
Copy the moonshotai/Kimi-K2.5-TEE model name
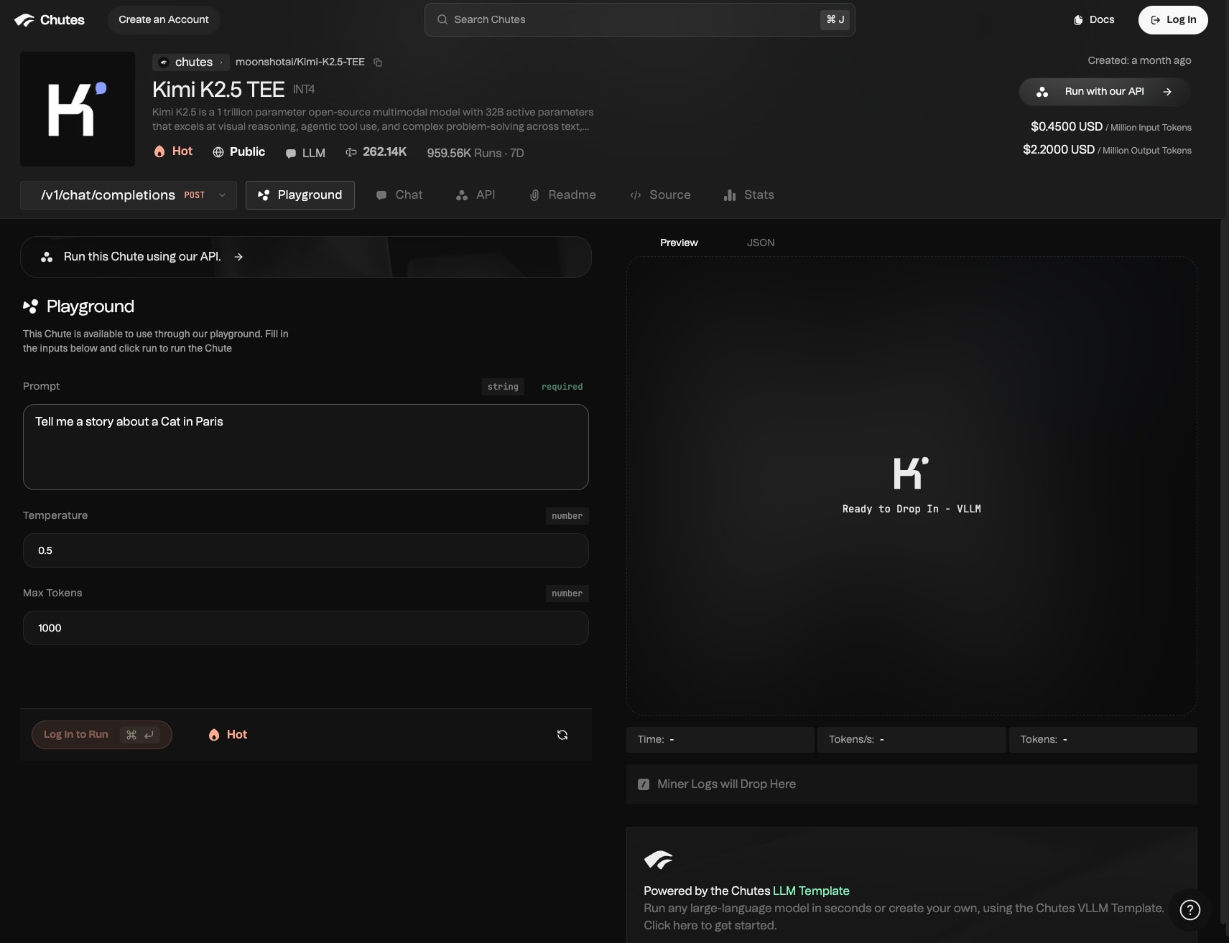tap(378, 62)
